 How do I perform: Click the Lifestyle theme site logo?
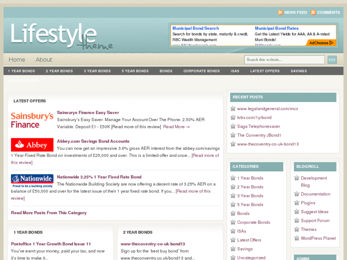tap(62, 37)
